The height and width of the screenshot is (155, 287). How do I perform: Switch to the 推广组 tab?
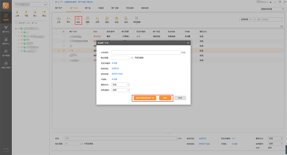coord(88,8)
